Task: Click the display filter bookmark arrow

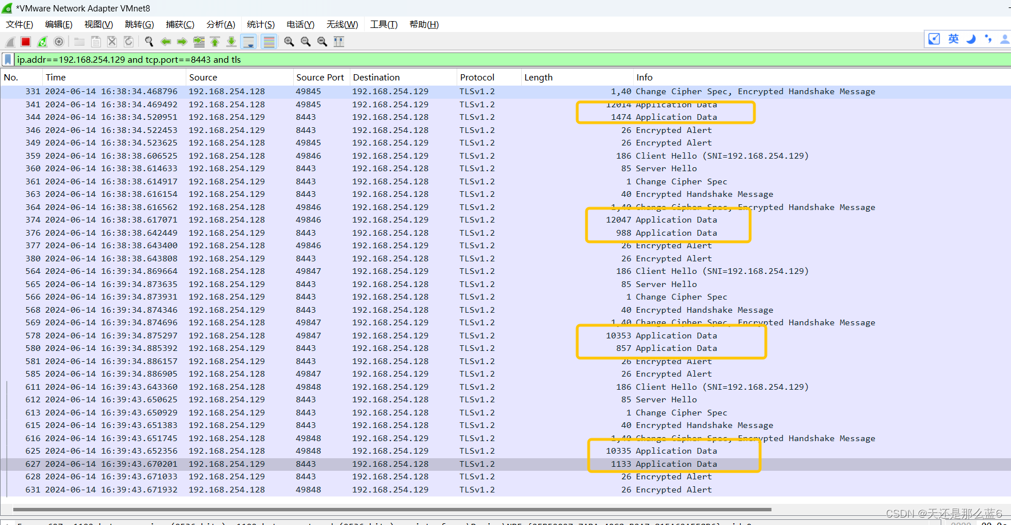Action: (7, 59)
